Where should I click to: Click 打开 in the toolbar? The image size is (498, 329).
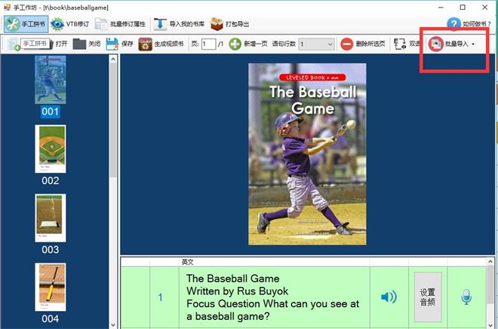point(61,44)
